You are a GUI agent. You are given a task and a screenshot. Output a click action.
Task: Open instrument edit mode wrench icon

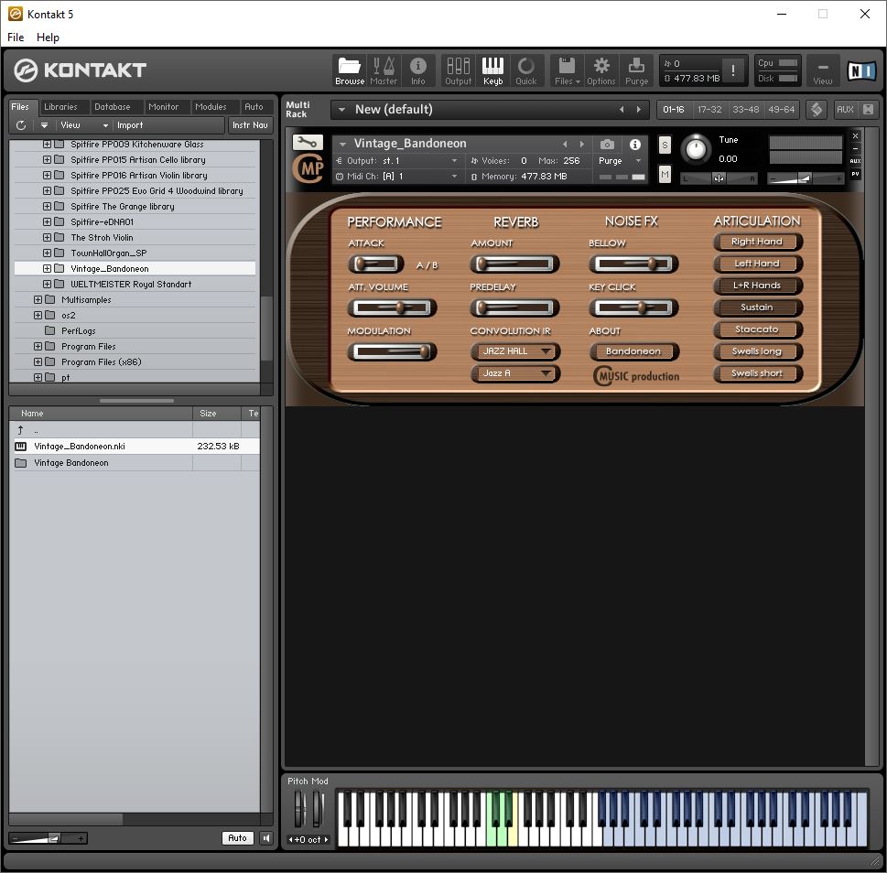click(308, 142)
